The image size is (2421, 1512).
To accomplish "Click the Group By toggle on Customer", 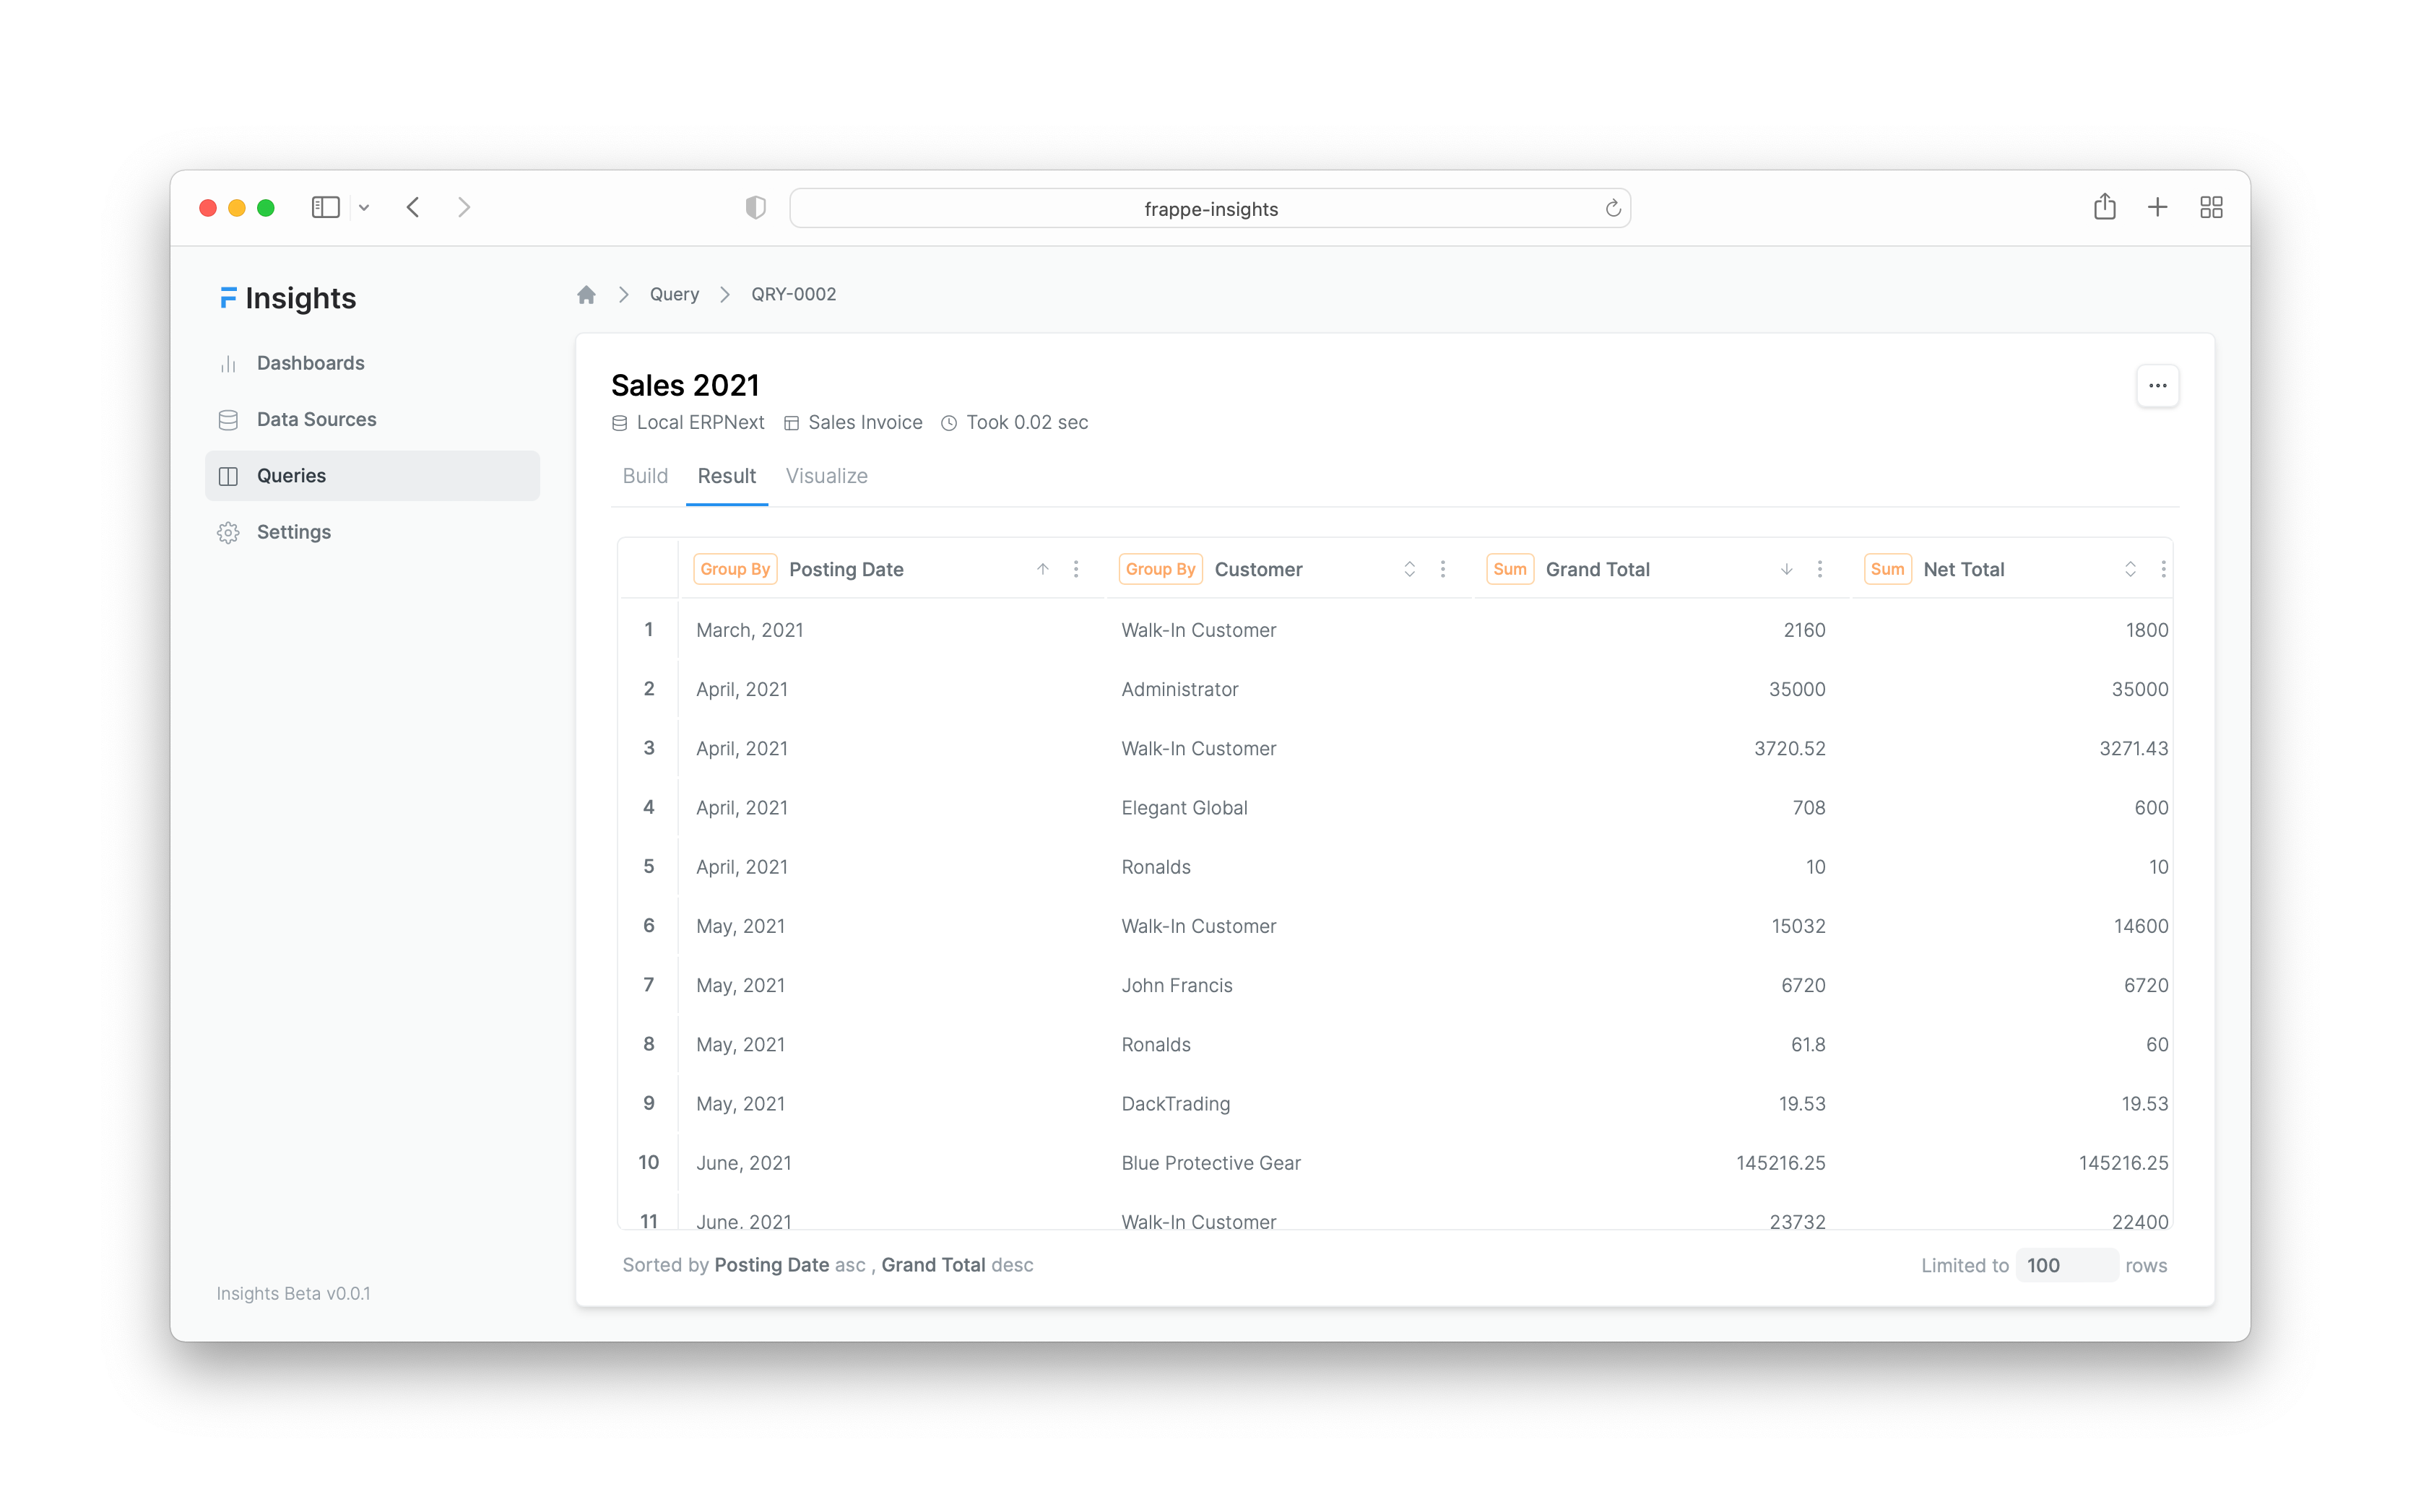I will 1158,568.
